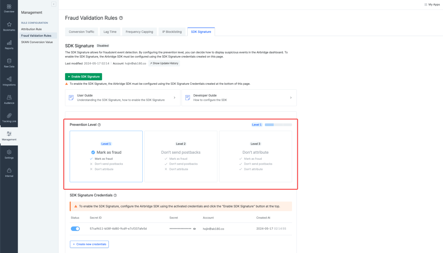Click the Level 1 indicator badge

[x=257, y=125]
